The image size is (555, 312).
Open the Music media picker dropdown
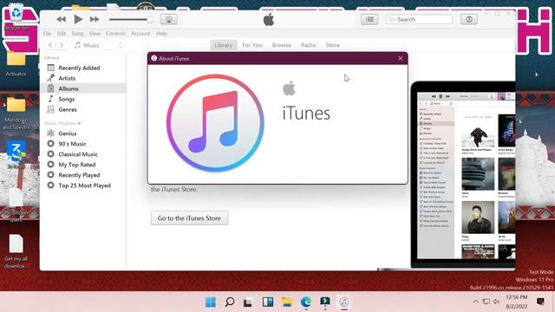[x=98, y=45]
